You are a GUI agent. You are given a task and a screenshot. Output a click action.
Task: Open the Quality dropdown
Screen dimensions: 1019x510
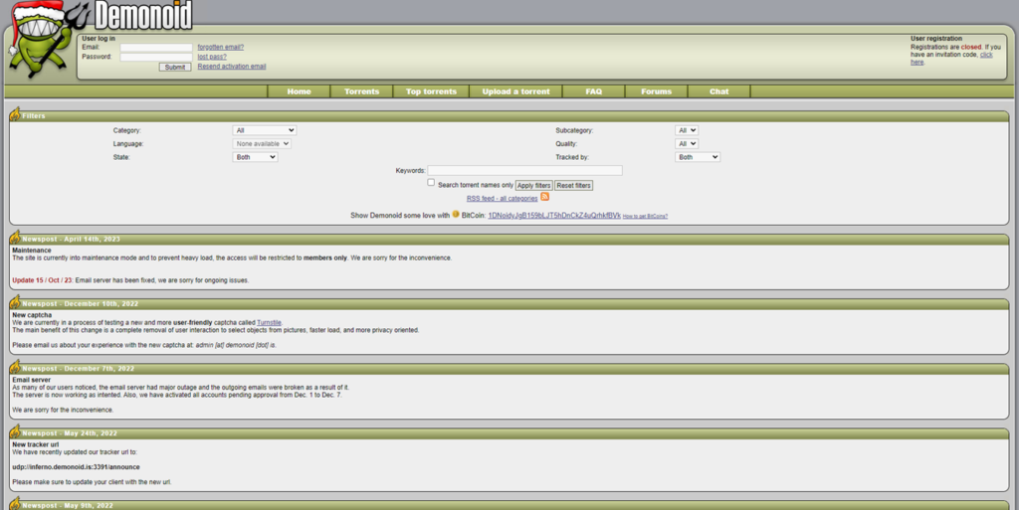click(687, 144)
